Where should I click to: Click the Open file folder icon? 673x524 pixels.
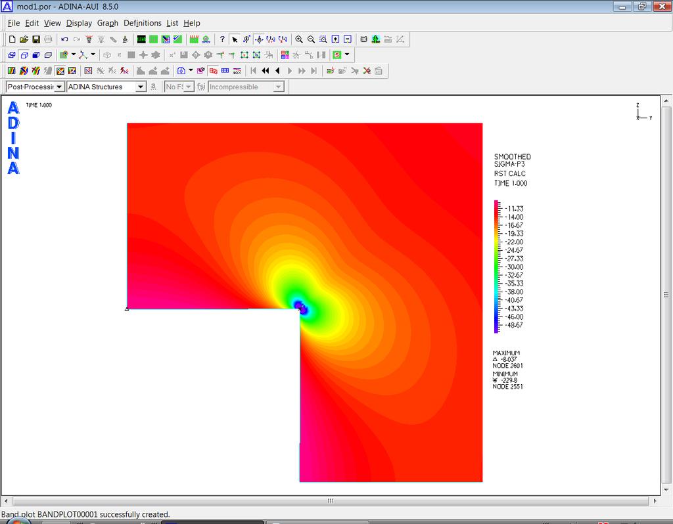tap(24, 39)
